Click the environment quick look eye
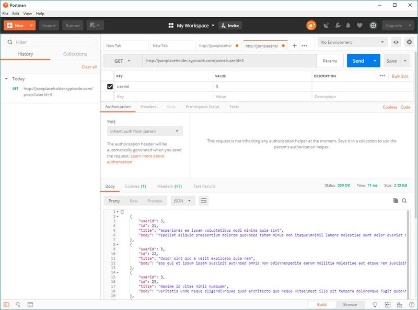The image size is (418, 310). (x=396, y=42)
